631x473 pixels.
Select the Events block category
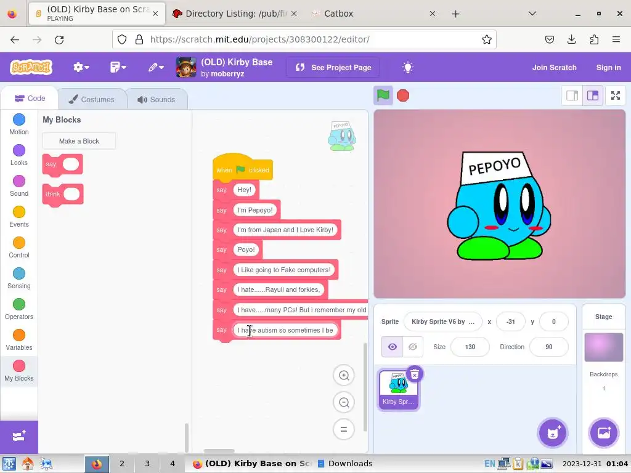tap(19, 217)
